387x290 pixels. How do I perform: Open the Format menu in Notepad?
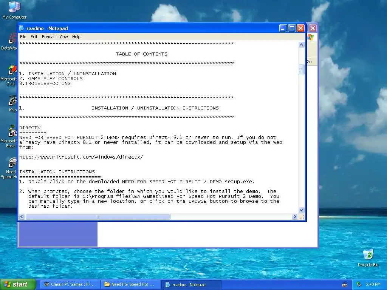click(x=48, y=37)
